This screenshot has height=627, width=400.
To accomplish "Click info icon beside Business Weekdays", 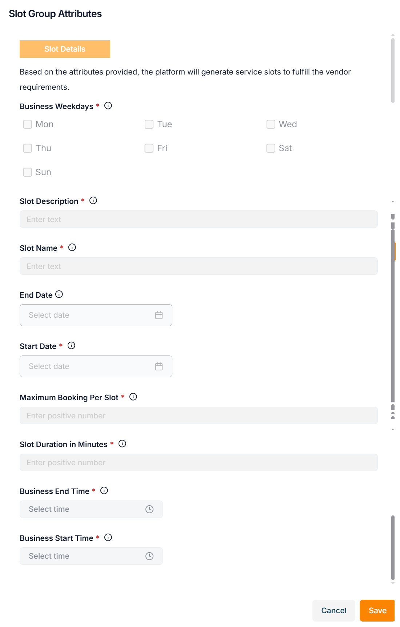I will pyautogui.click(x=108, y=106).
